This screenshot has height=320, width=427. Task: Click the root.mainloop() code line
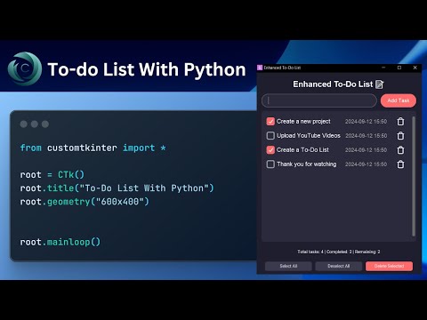(x=60, y=242)
